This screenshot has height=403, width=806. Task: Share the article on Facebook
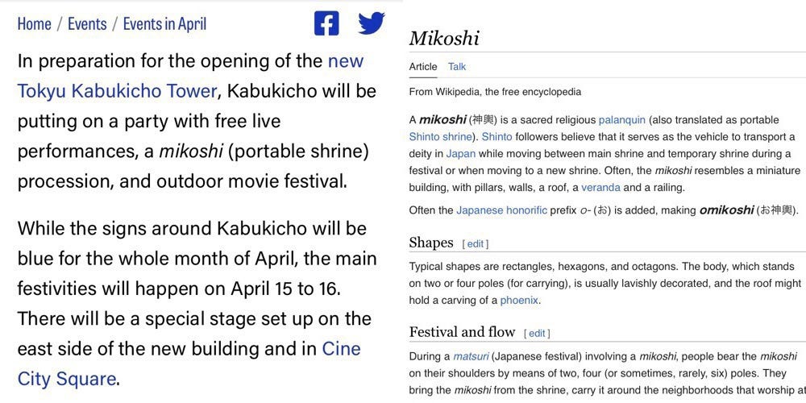(x=326, y=23)
